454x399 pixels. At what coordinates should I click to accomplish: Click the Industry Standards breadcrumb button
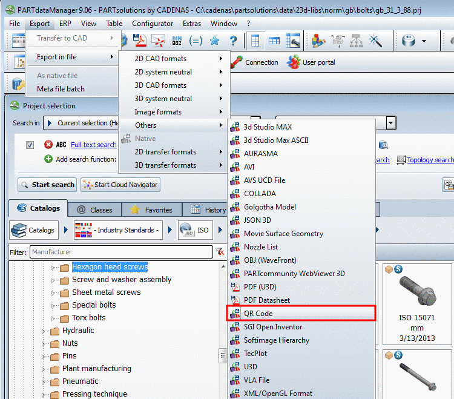pos(118,230)
